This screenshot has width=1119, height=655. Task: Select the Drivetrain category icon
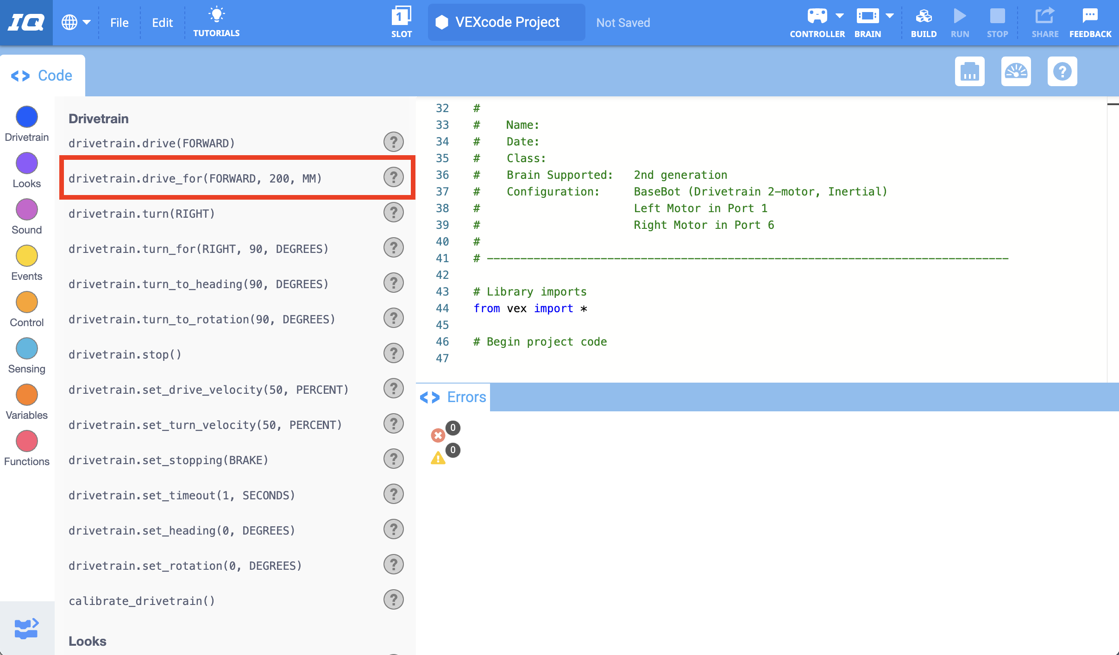coord(26,117)
